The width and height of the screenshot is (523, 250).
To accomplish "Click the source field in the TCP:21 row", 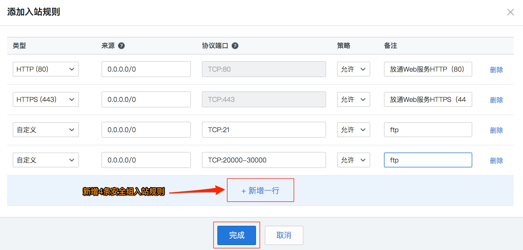I will click(146, 130).
